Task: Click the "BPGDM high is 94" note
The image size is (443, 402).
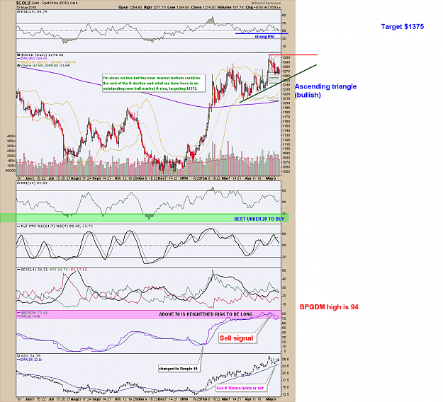Action: [x=329, y=307]
